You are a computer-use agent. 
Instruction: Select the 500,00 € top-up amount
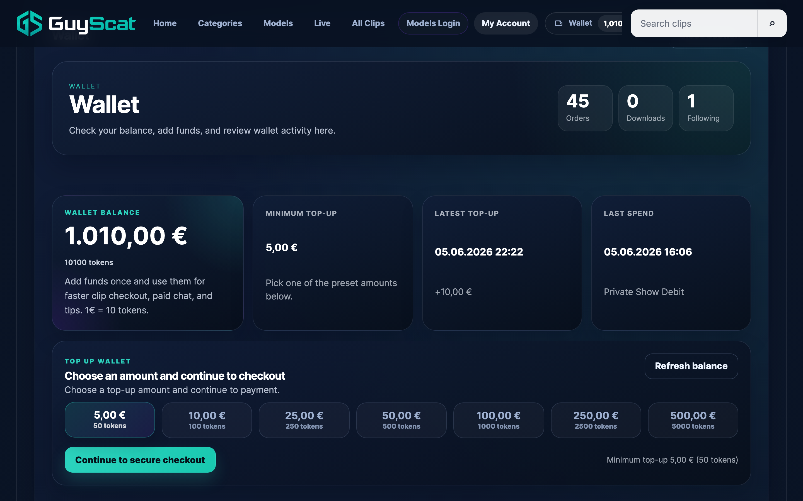pyautogui.click(x=693, y=420)
